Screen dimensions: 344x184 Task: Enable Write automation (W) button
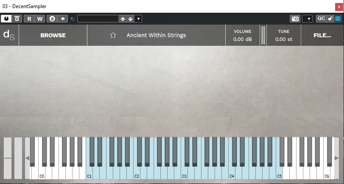40,19
